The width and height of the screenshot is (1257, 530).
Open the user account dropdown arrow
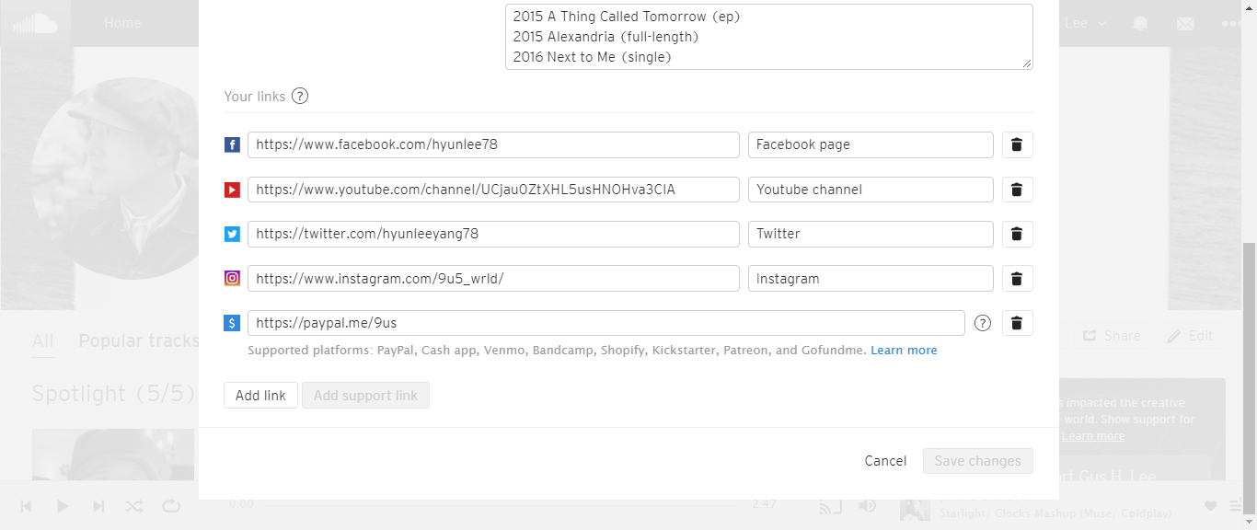[x=1102, y=24]
